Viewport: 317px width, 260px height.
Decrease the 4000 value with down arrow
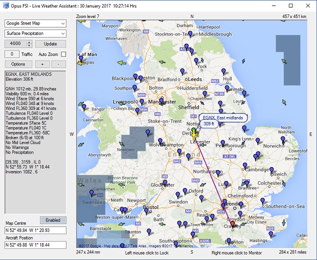point(29,45)
